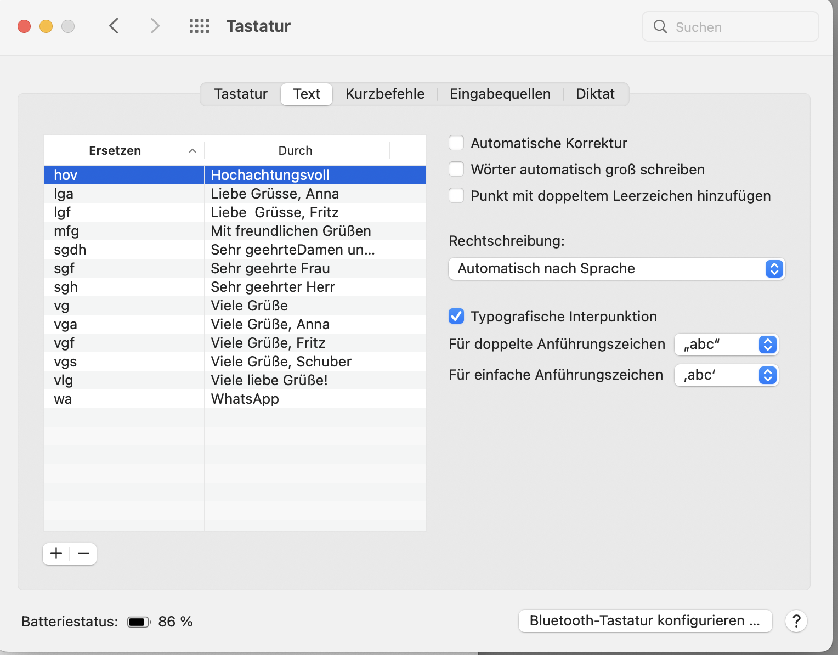
Task: Click the forward chevron arrow
Action: click(x=155, y=26)
